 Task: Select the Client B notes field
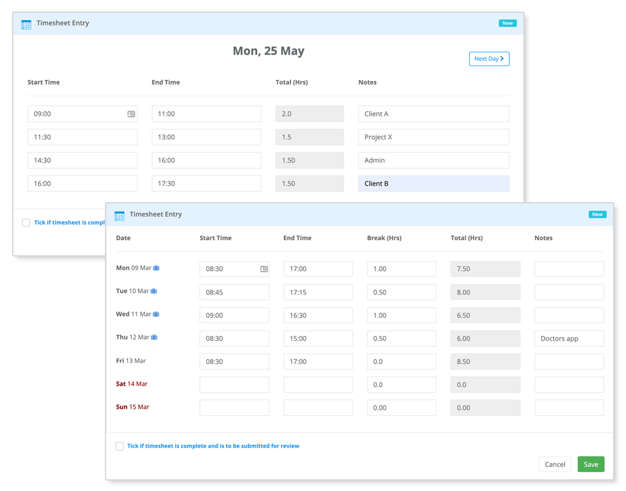tap(434, 183)
